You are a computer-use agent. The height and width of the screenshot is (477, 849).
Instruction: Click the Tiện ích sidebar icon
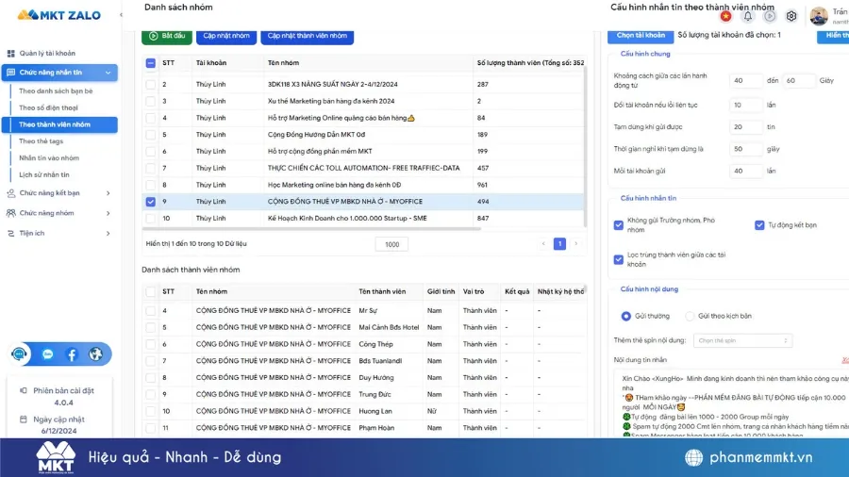[x=10, y=233]
